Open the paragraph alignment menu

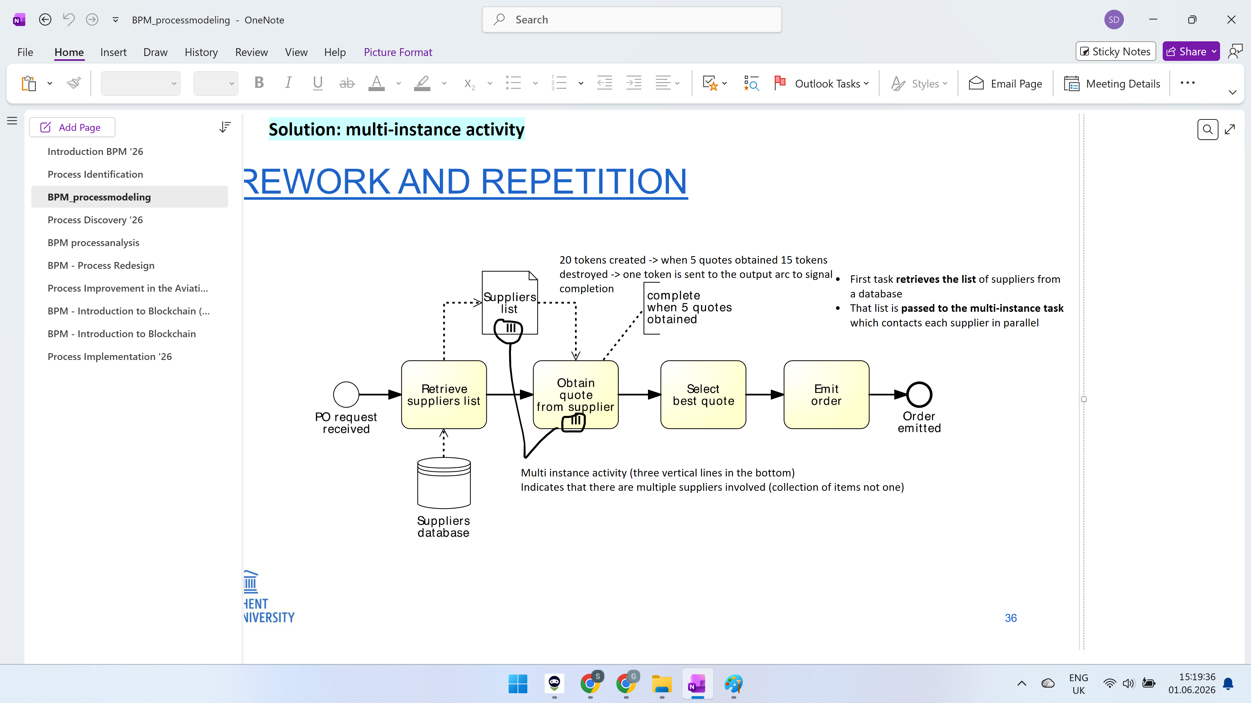pyautogui.click(x=668, y=83)
